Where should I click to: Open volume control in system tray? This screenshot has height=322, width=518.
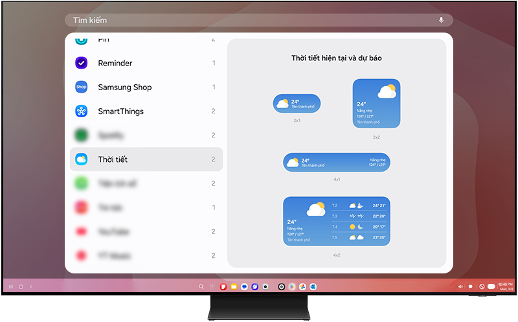point(460,286)
